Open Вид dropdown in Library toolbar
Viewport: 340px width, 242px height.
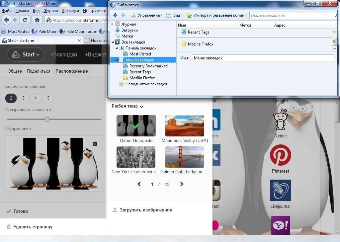pos(174,15)
